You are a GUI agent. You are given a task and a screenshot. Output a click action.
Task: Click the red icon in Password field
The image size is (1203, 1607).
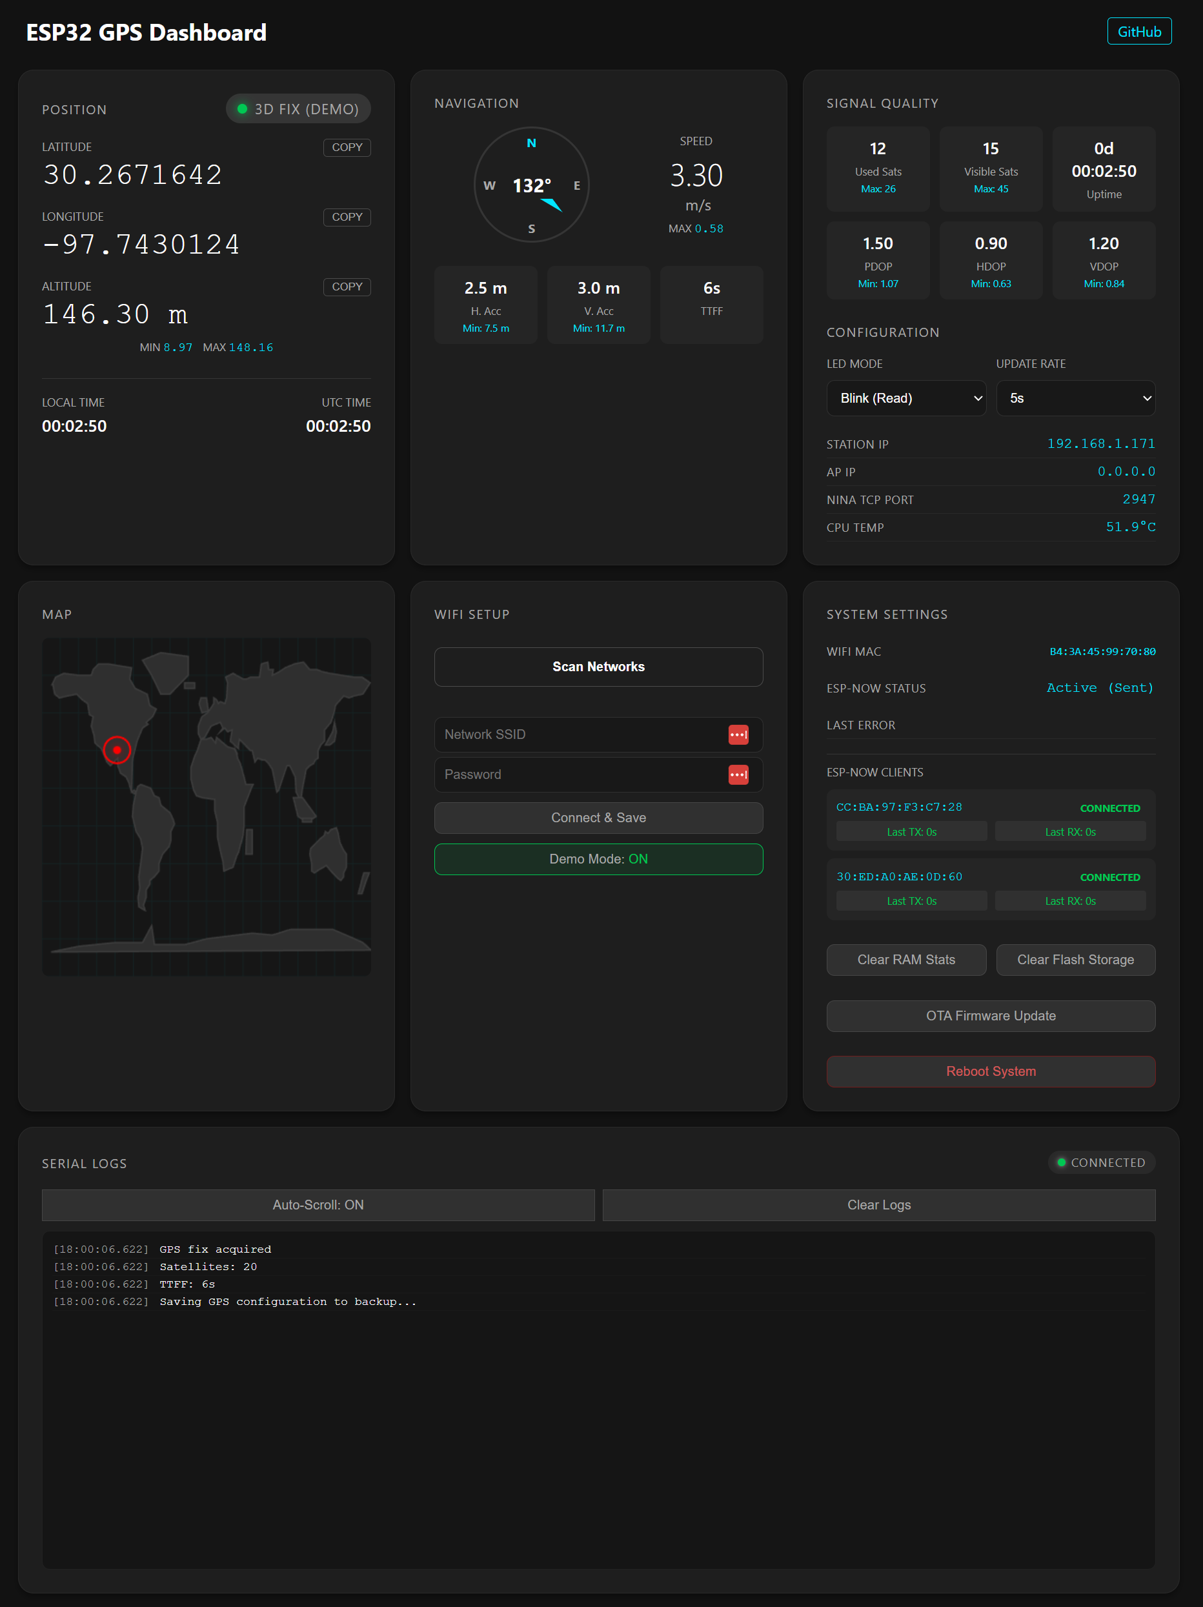(738, 774)
